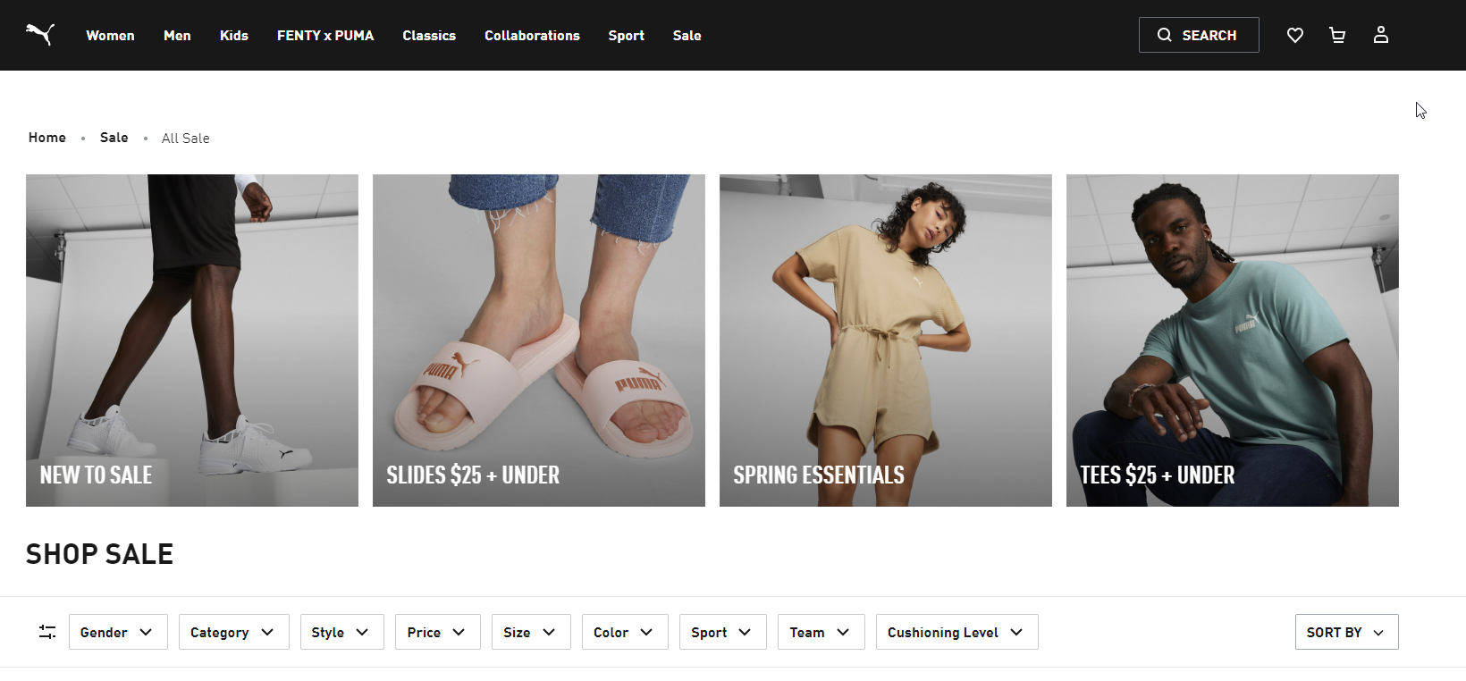This screenshot has width=1466, height=681.
Task: Open the Sport menu in header
Action: tap(626, 36)
